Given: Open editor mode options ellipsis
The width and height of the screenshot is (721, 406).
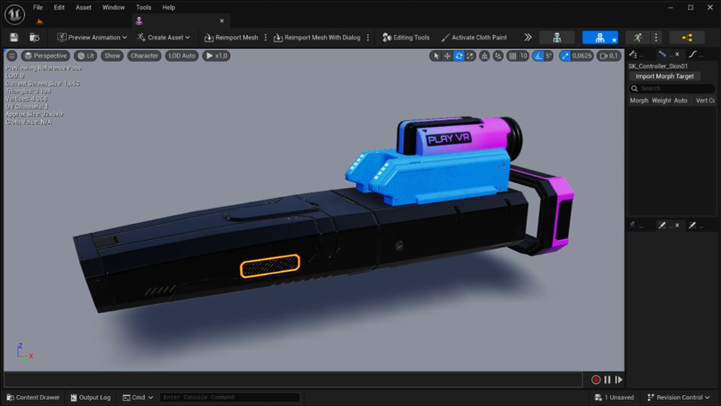Looking at the screenshot, I should click(x=656, y=37).
